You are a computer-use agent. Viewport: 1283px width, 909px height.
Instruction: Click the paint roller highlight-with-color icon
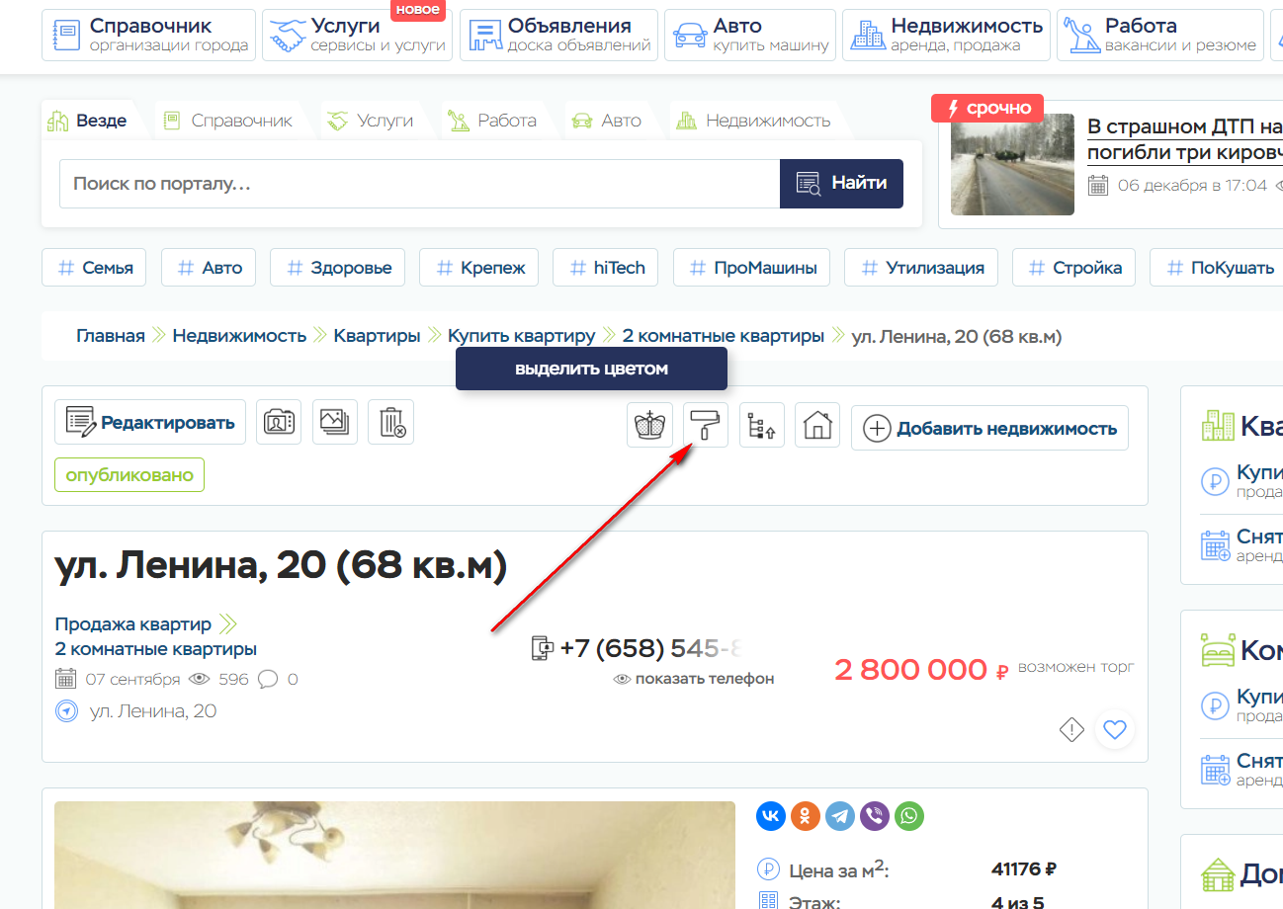tap(706, 426)
